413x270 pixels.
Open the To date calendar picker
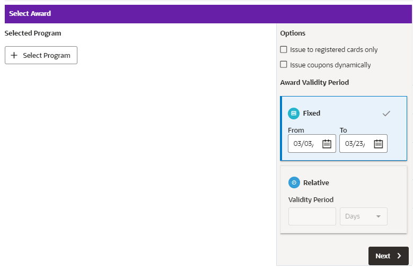pyautogui.click(x=378, y=144)
